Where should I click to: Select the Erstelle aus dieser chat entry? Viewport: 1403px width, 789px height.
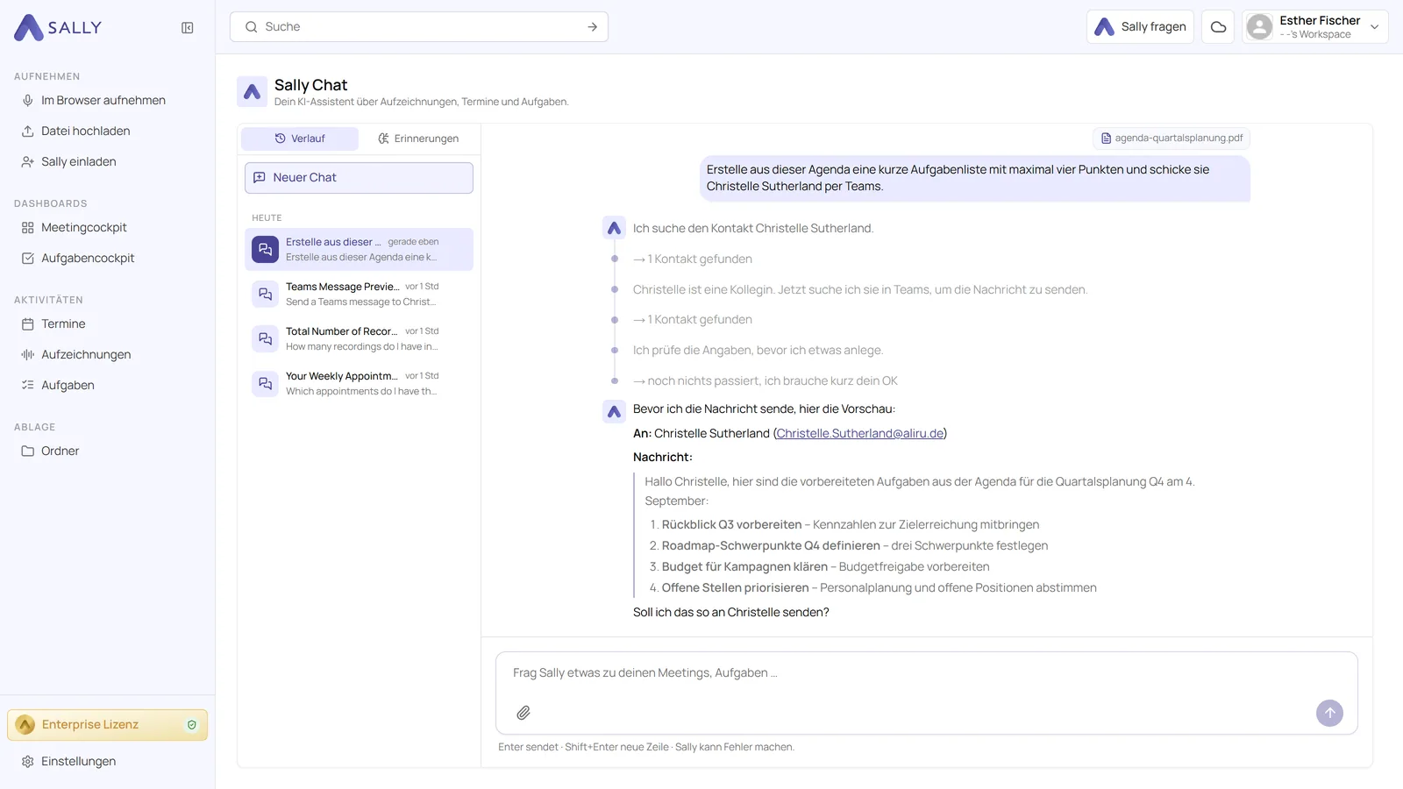click(x=359, y=250)
